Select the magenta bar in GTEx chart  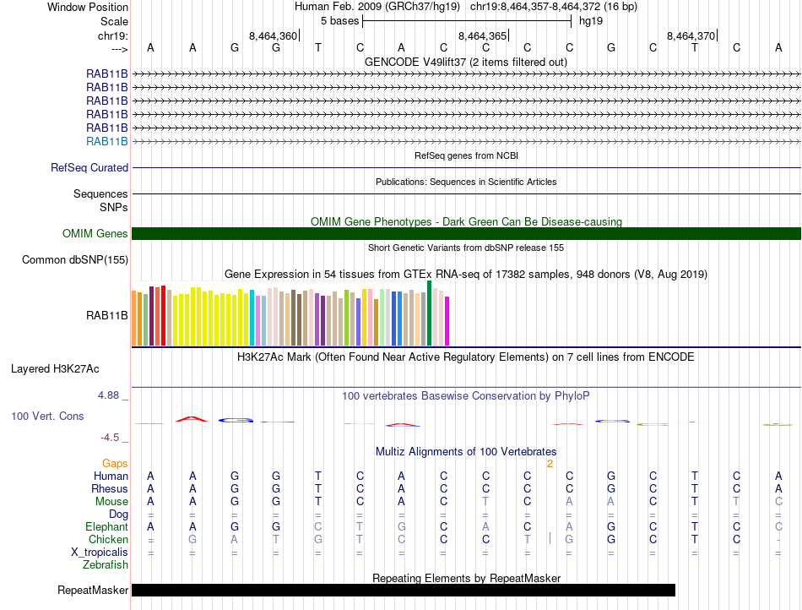pos(447,321)
